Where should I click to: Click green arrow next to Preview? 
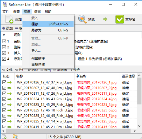click(x=105, y=19)
